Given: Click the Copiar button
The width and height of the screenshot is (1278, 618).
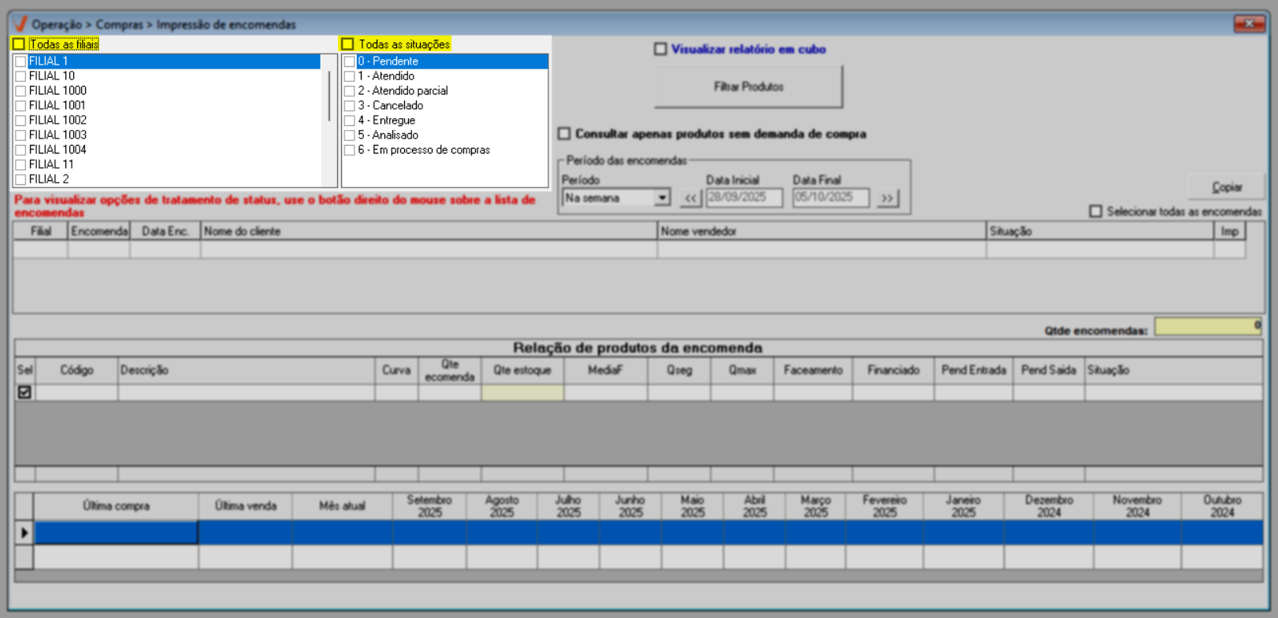Looking at the screenshot, I should pos(1226,187).
